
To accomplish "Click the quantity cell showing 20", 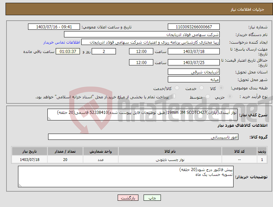I will [65, 160].
